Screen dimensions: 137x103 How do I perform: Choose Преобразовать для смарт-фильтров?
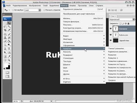pos(83,14)
